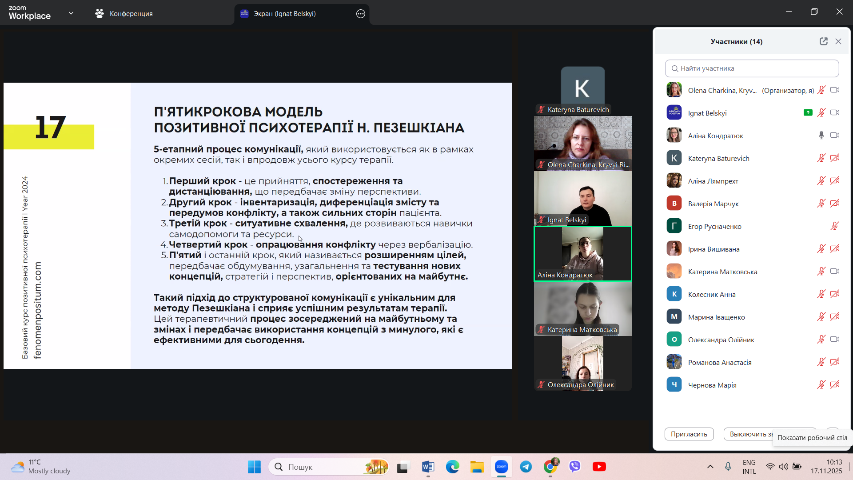Open screen share options ellipsis menu

360,14
